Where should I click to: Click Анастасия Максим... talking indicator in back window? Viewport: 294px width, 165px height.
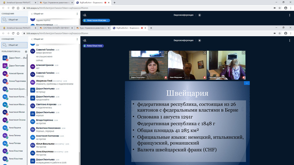click(x=96, y=21)
